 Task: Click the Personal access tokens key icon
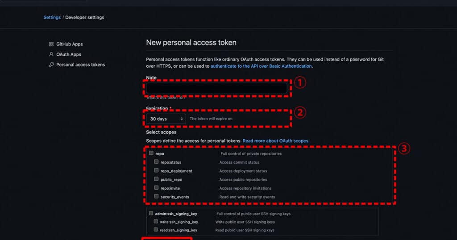[x=51, y=65]
